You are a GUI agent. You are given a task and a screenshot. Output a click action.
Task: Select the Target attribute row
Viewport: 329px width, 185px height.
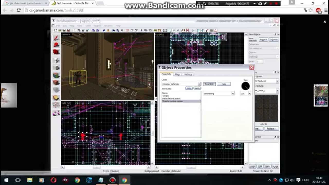click(x=181, y=96)
